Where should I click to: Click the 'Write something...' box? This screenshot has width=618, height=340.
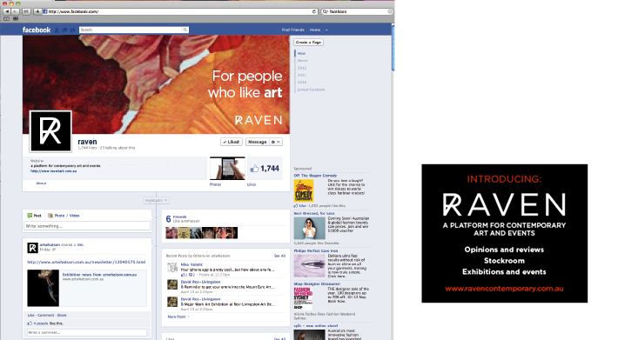tap(87, 226)
